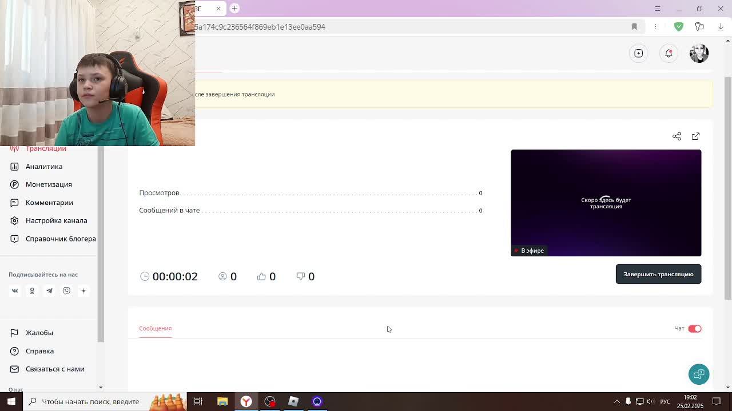
Task: Click the Просмотров statistic label
Action: point(159,193)
